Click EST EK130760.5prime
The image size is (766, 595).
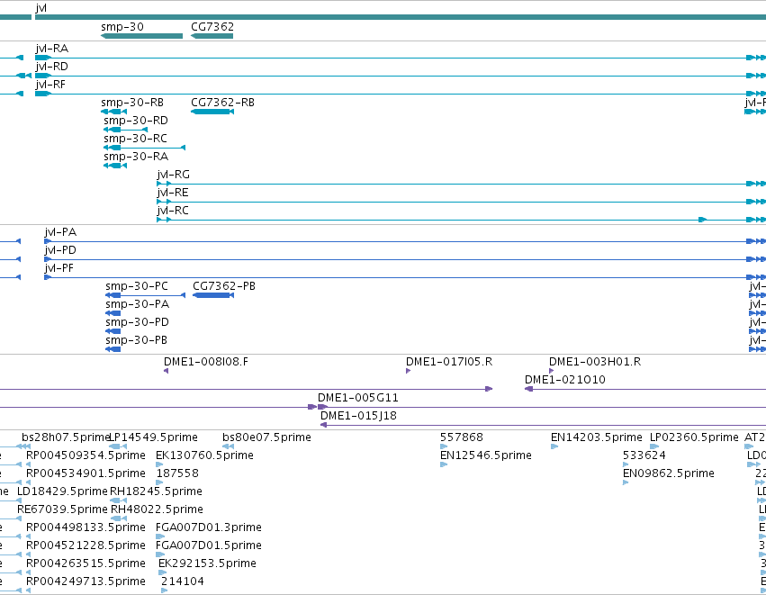[x=204, y=455]
